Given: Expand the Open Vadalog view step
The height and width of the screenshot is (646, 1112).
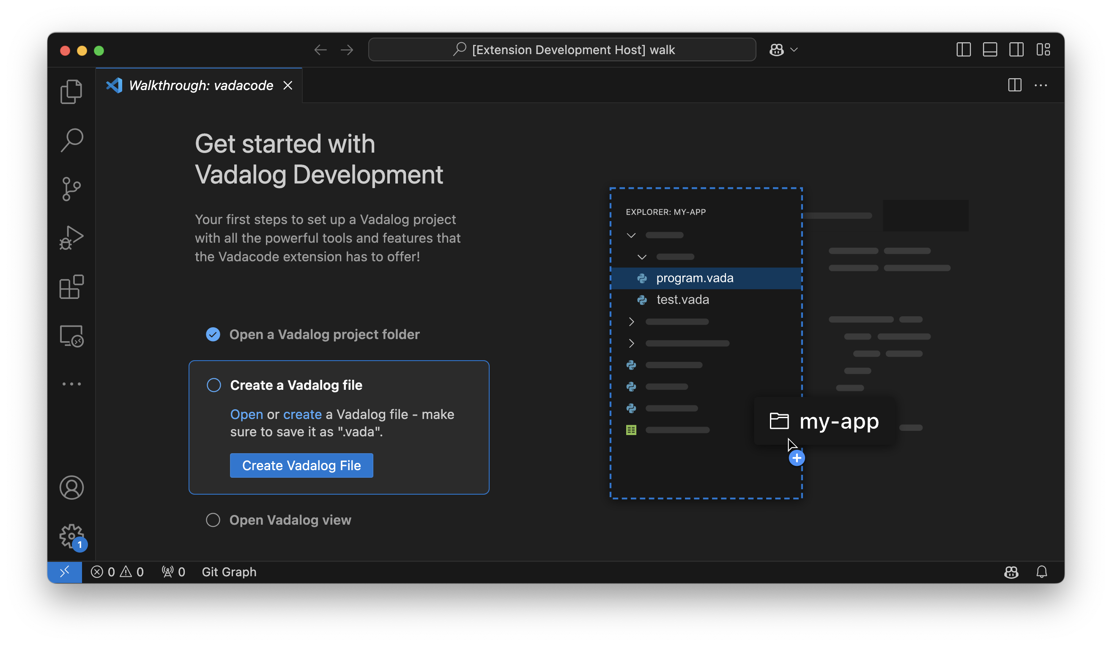Looking at the screenshot, I should (290, 520).
